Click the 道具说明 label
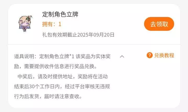 (x=24, y=56)
